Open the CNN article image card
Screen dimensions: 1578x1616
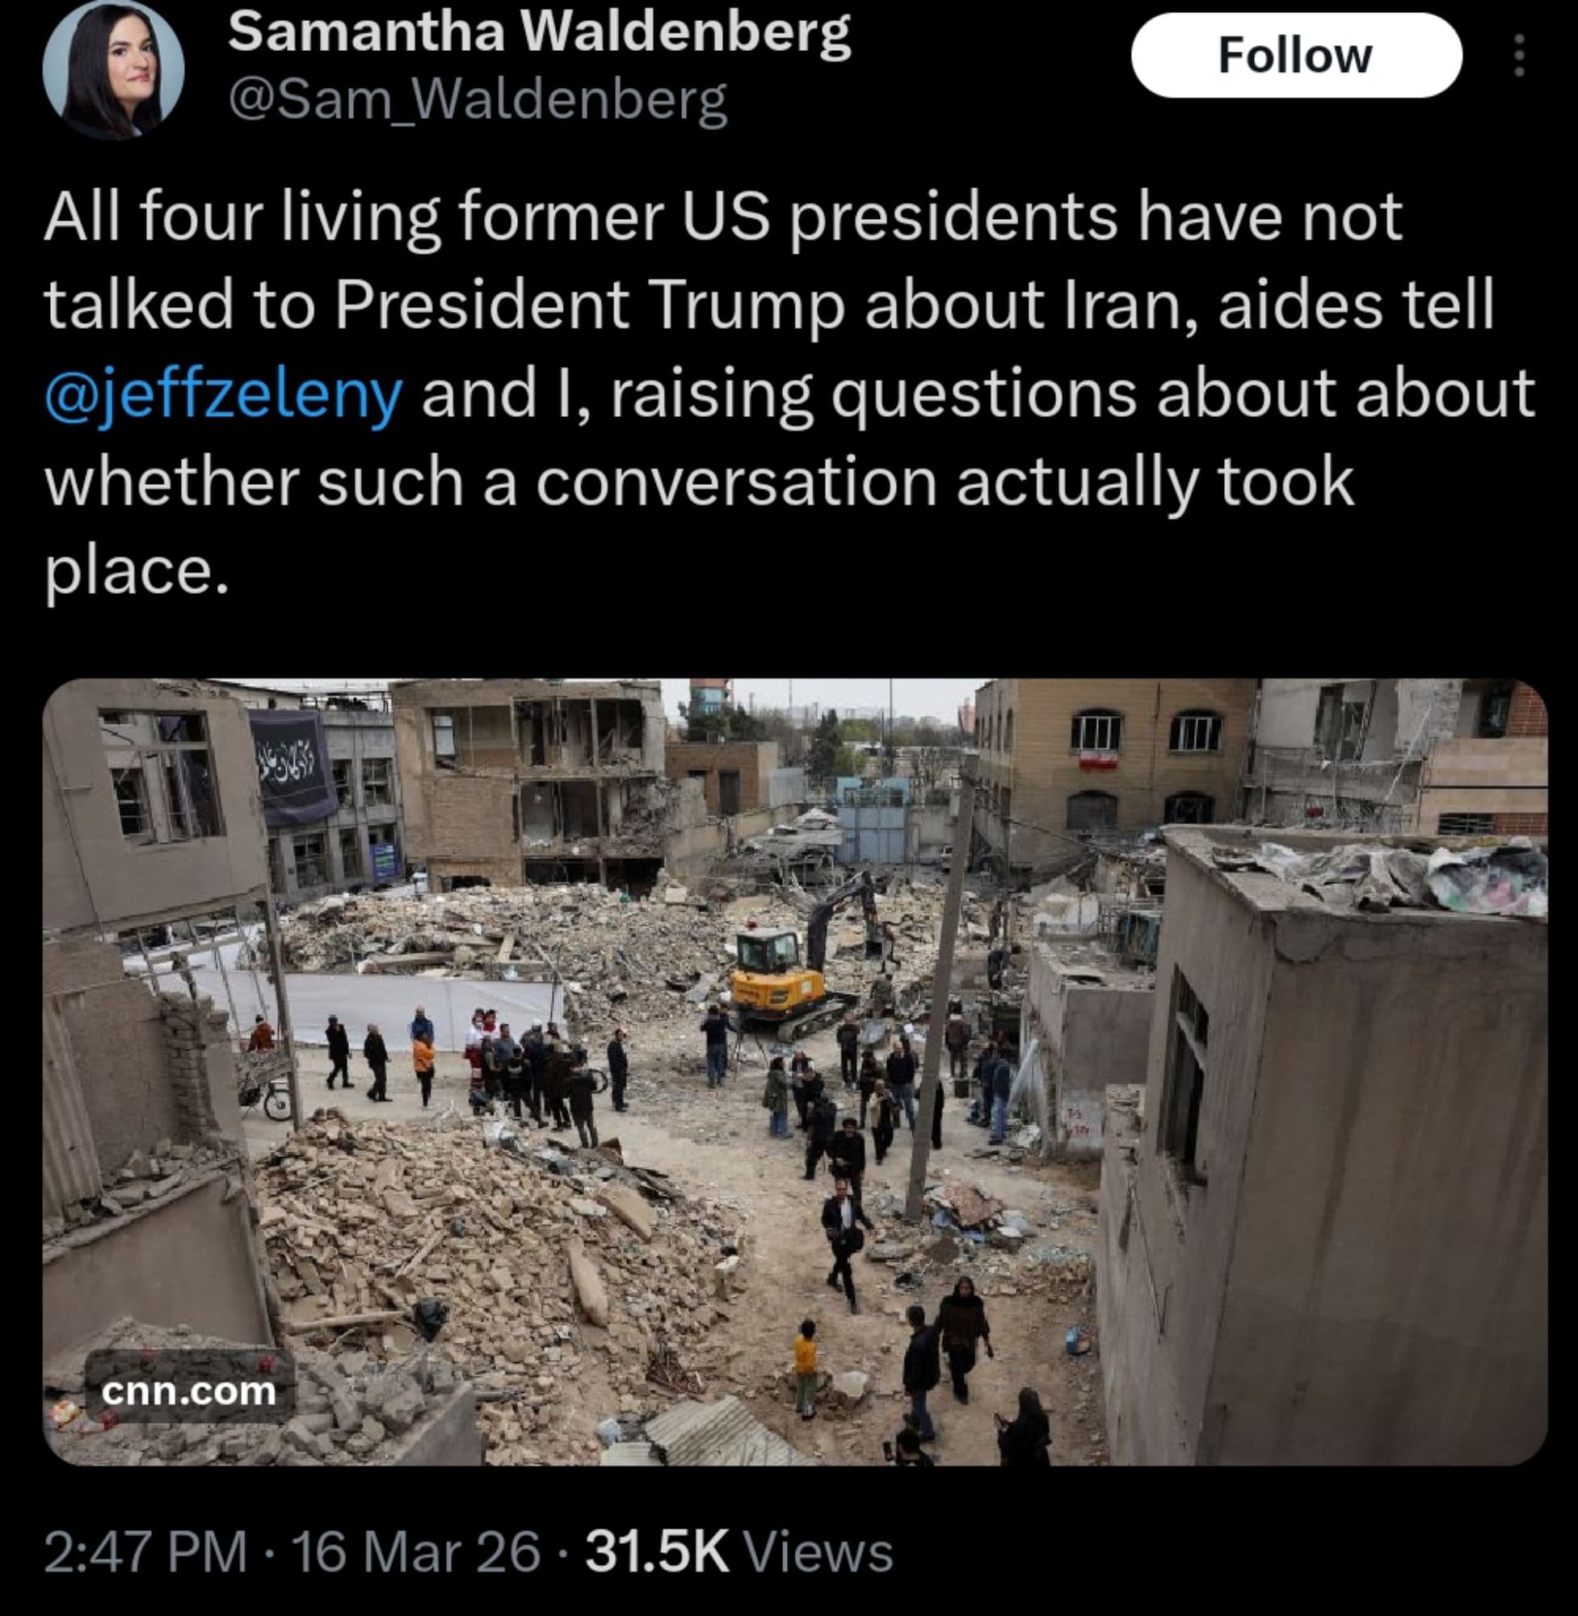tap(795, 1071)
